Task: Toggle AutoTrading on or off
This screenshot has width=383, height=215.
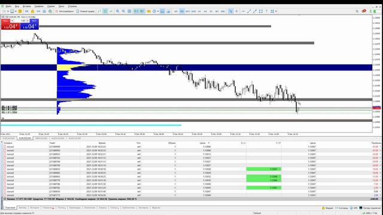Action: (65, 11)
